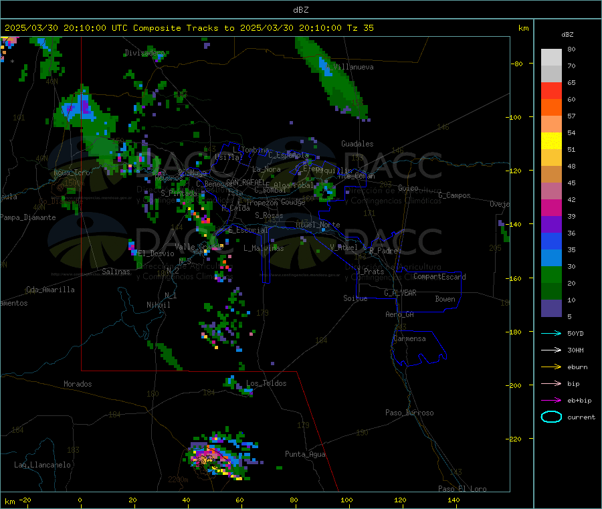The image size is (602, 509).
Task: Click the Los_Toldos map label
Action: tap(266, 383)
